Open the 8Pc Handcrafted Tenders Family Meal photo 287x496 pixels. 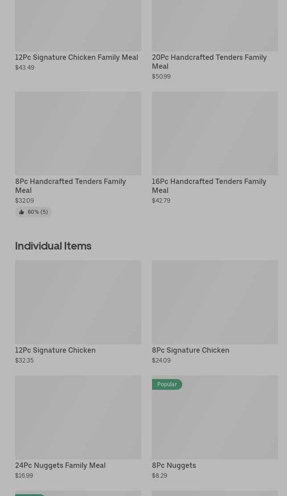click(78, 133)
